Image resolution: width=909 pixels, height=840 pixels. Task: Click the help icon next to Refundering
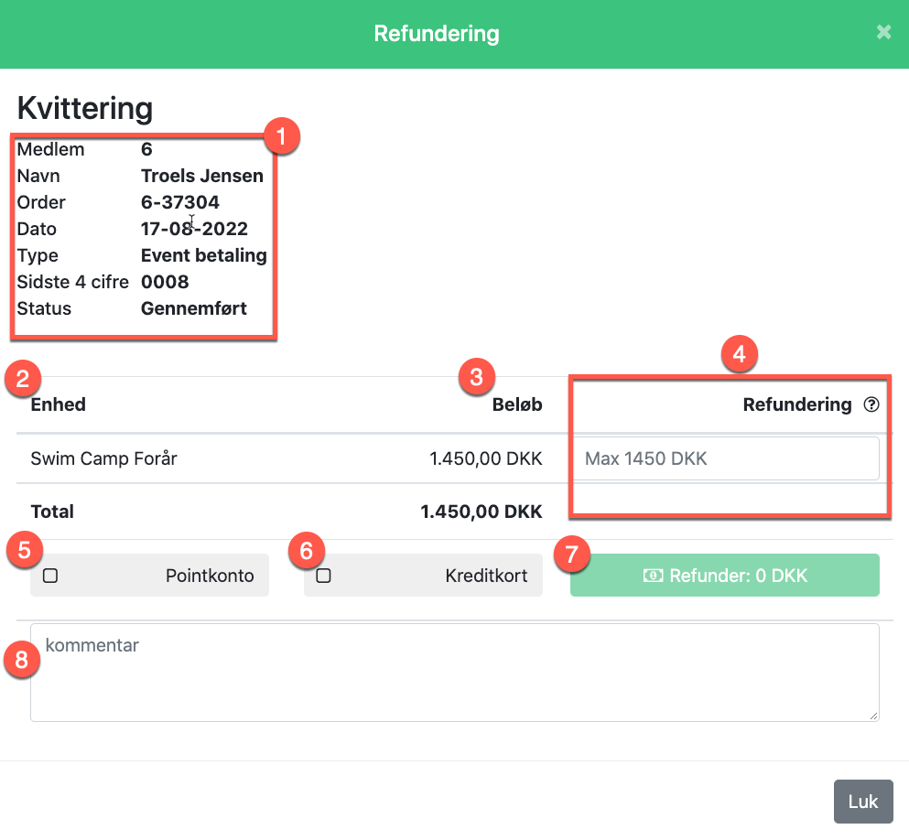pyautogui.click(x=871, y=404)
